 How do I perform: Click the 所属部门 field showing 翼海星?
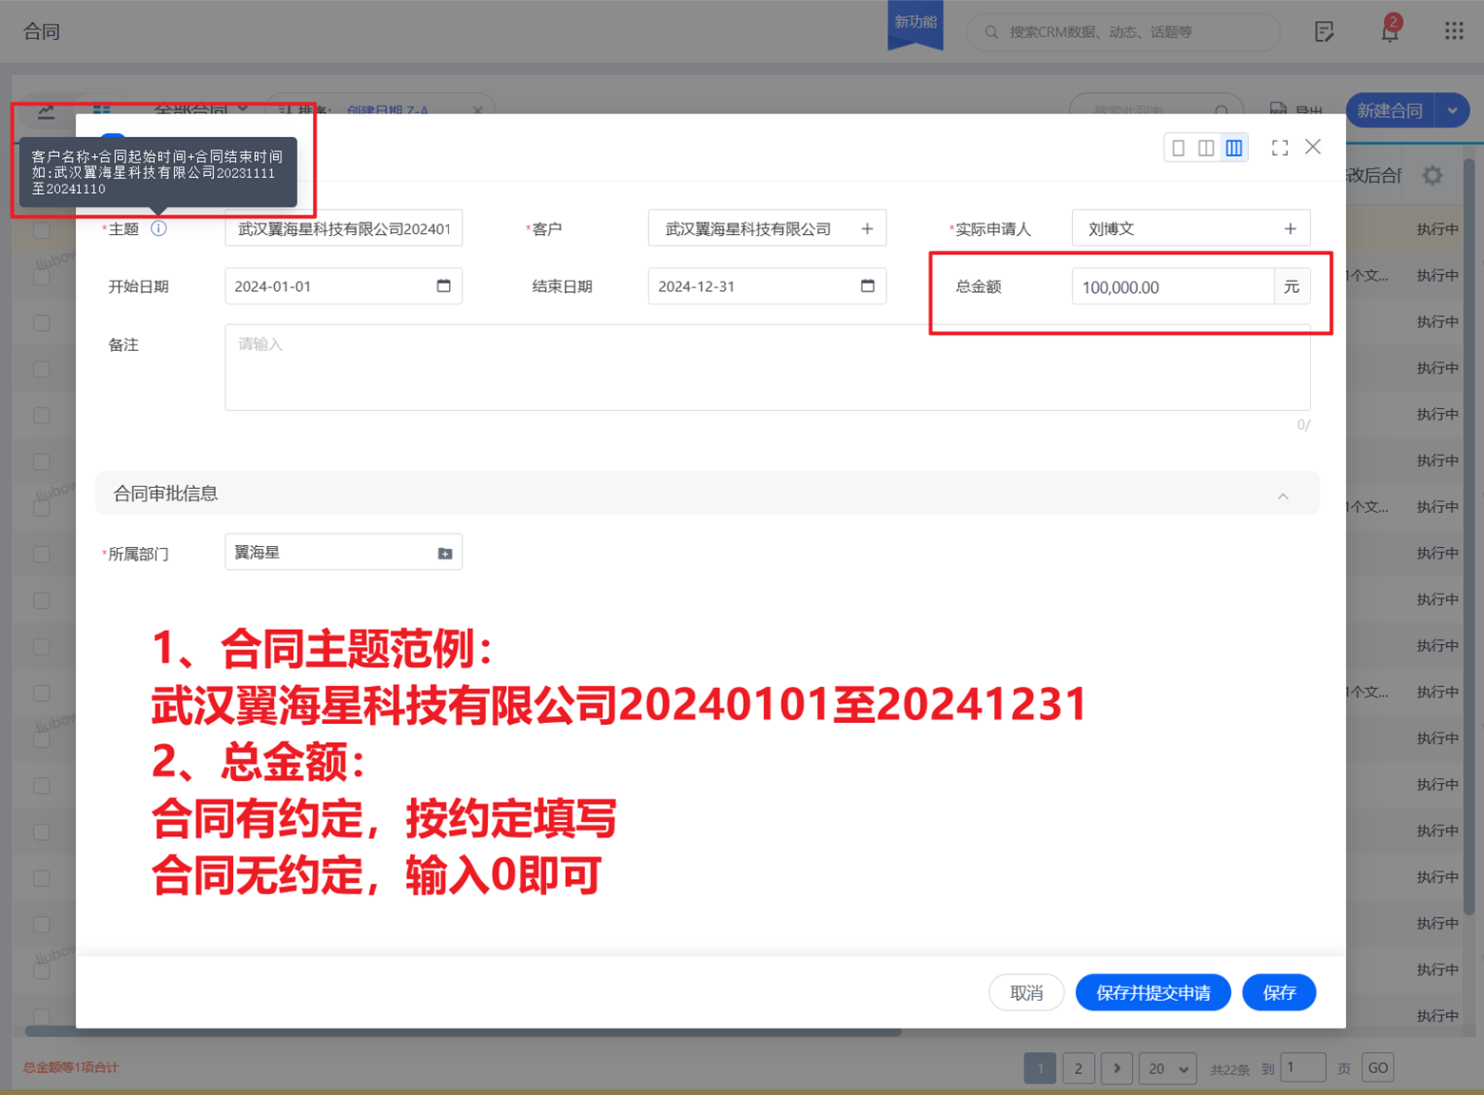point(343,552)
